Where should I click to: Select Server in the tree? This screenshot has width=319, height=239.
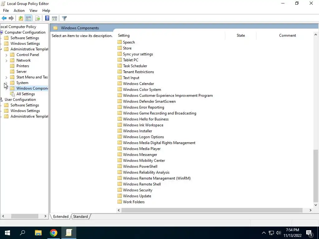pyautogui.click(x=21, y=72)
